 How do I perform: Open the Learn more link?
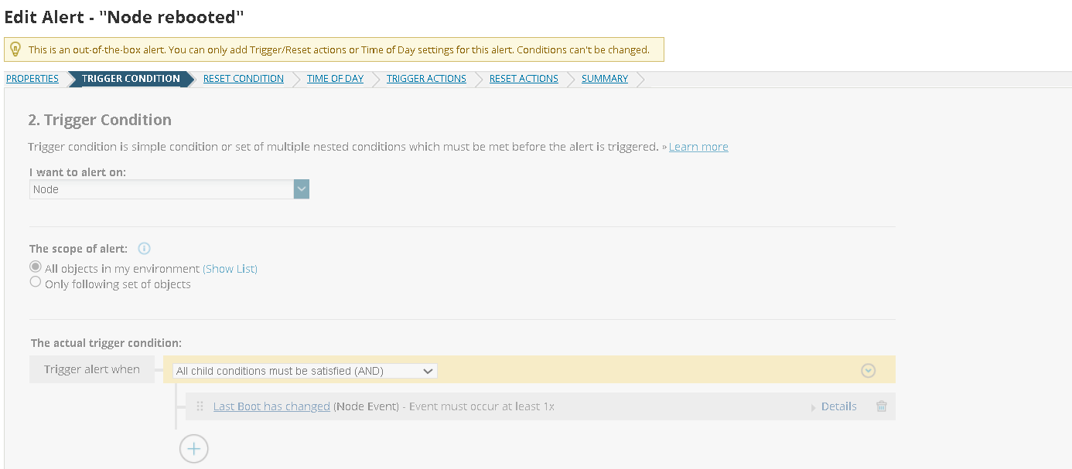click(698, 147)
